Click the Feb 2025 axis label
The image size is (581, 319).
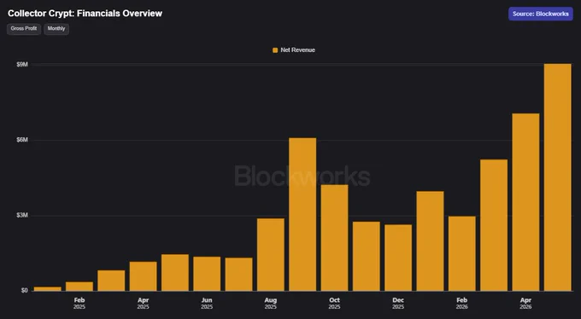79,303
